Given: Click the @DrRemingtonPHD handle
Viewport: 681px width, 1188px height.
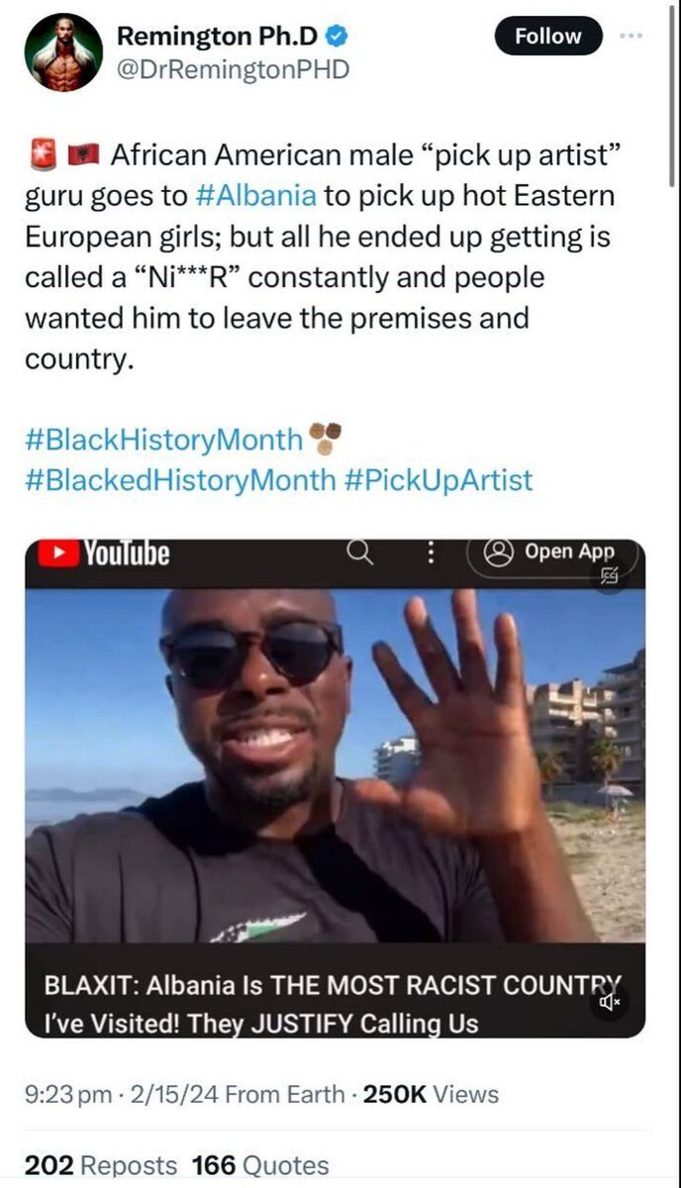Looking at the screenshot, I should click(x=234, y=69).
